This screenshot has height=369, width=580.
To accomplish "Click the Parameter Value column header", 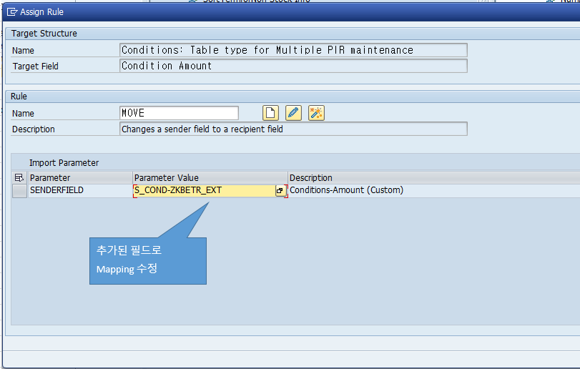I will coord(210,178).
